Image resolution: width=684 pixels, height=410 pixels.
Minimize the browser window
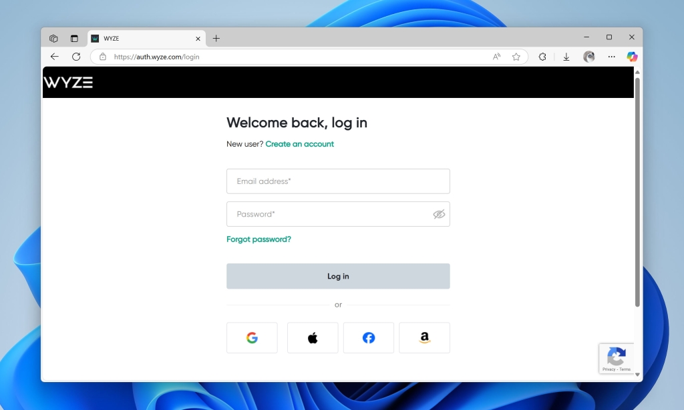[586, 37]
